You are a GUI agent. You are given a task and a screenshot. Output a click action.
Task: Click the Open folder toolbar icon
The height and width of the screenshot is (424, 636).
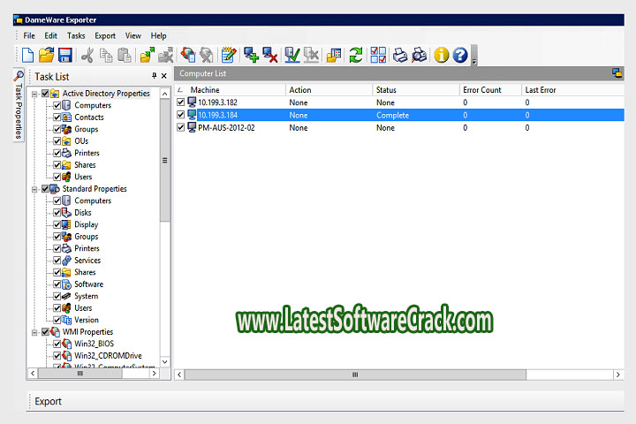46,56
